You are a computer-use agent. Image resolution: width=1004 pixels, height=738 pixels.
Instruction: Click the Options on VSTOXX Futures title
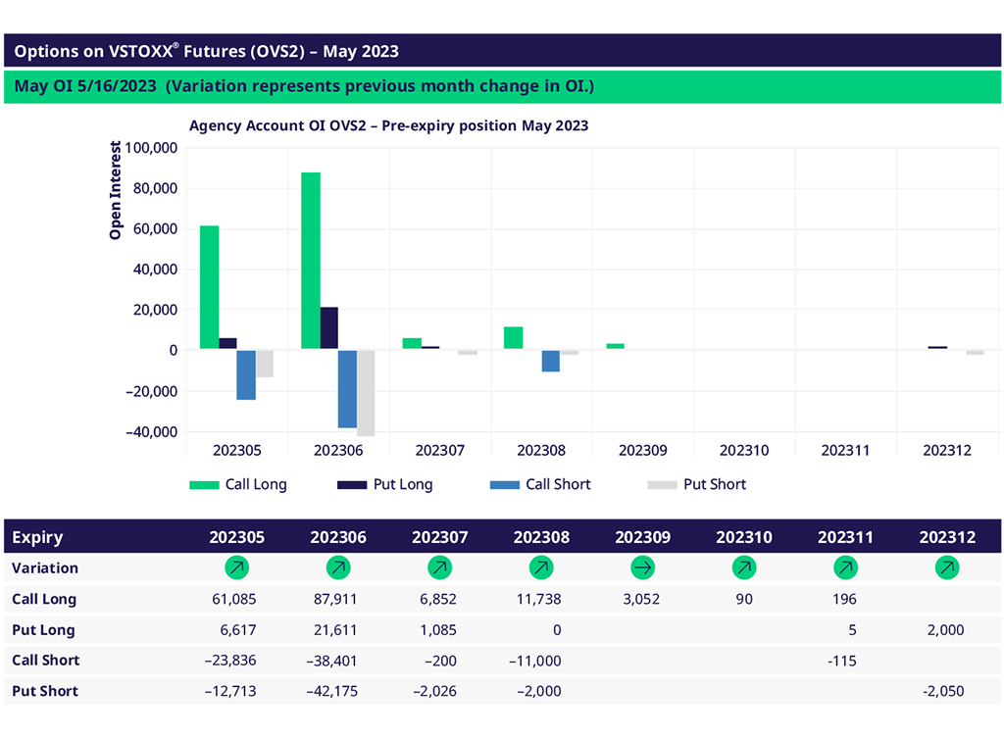pyautogui.click(x=207, y=51)
